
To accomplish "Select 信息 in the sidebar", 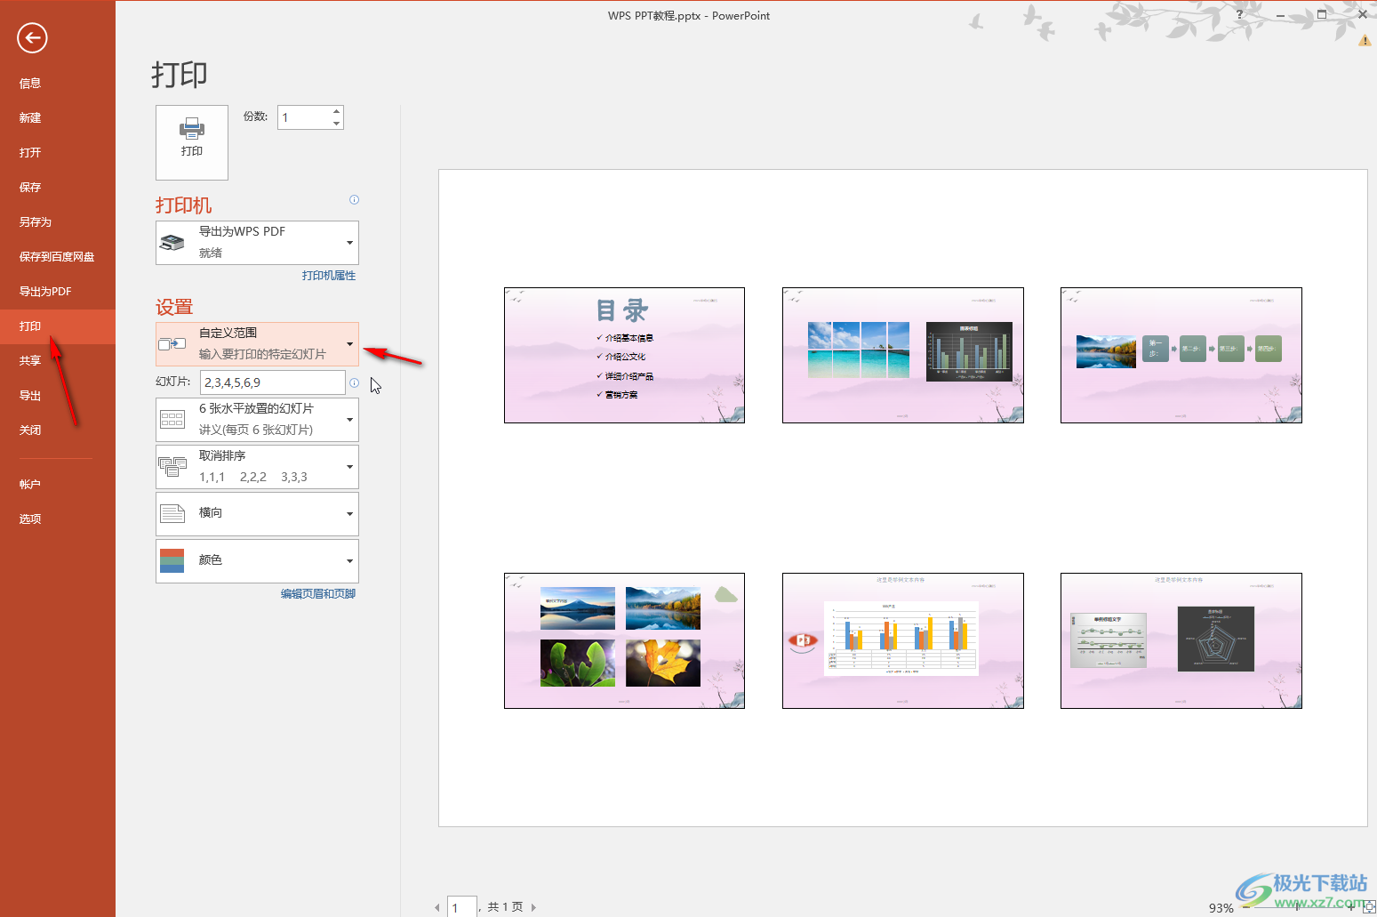I will 58,83.
